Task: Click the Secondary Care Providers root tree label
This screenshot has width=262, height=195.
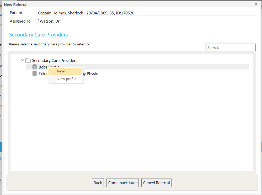Action: click(x=55, y=61)
